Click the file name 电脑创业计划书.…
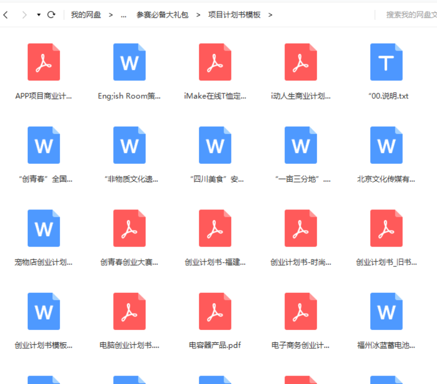The height and width of the screenshot is (384, 437). coord(129,345)
